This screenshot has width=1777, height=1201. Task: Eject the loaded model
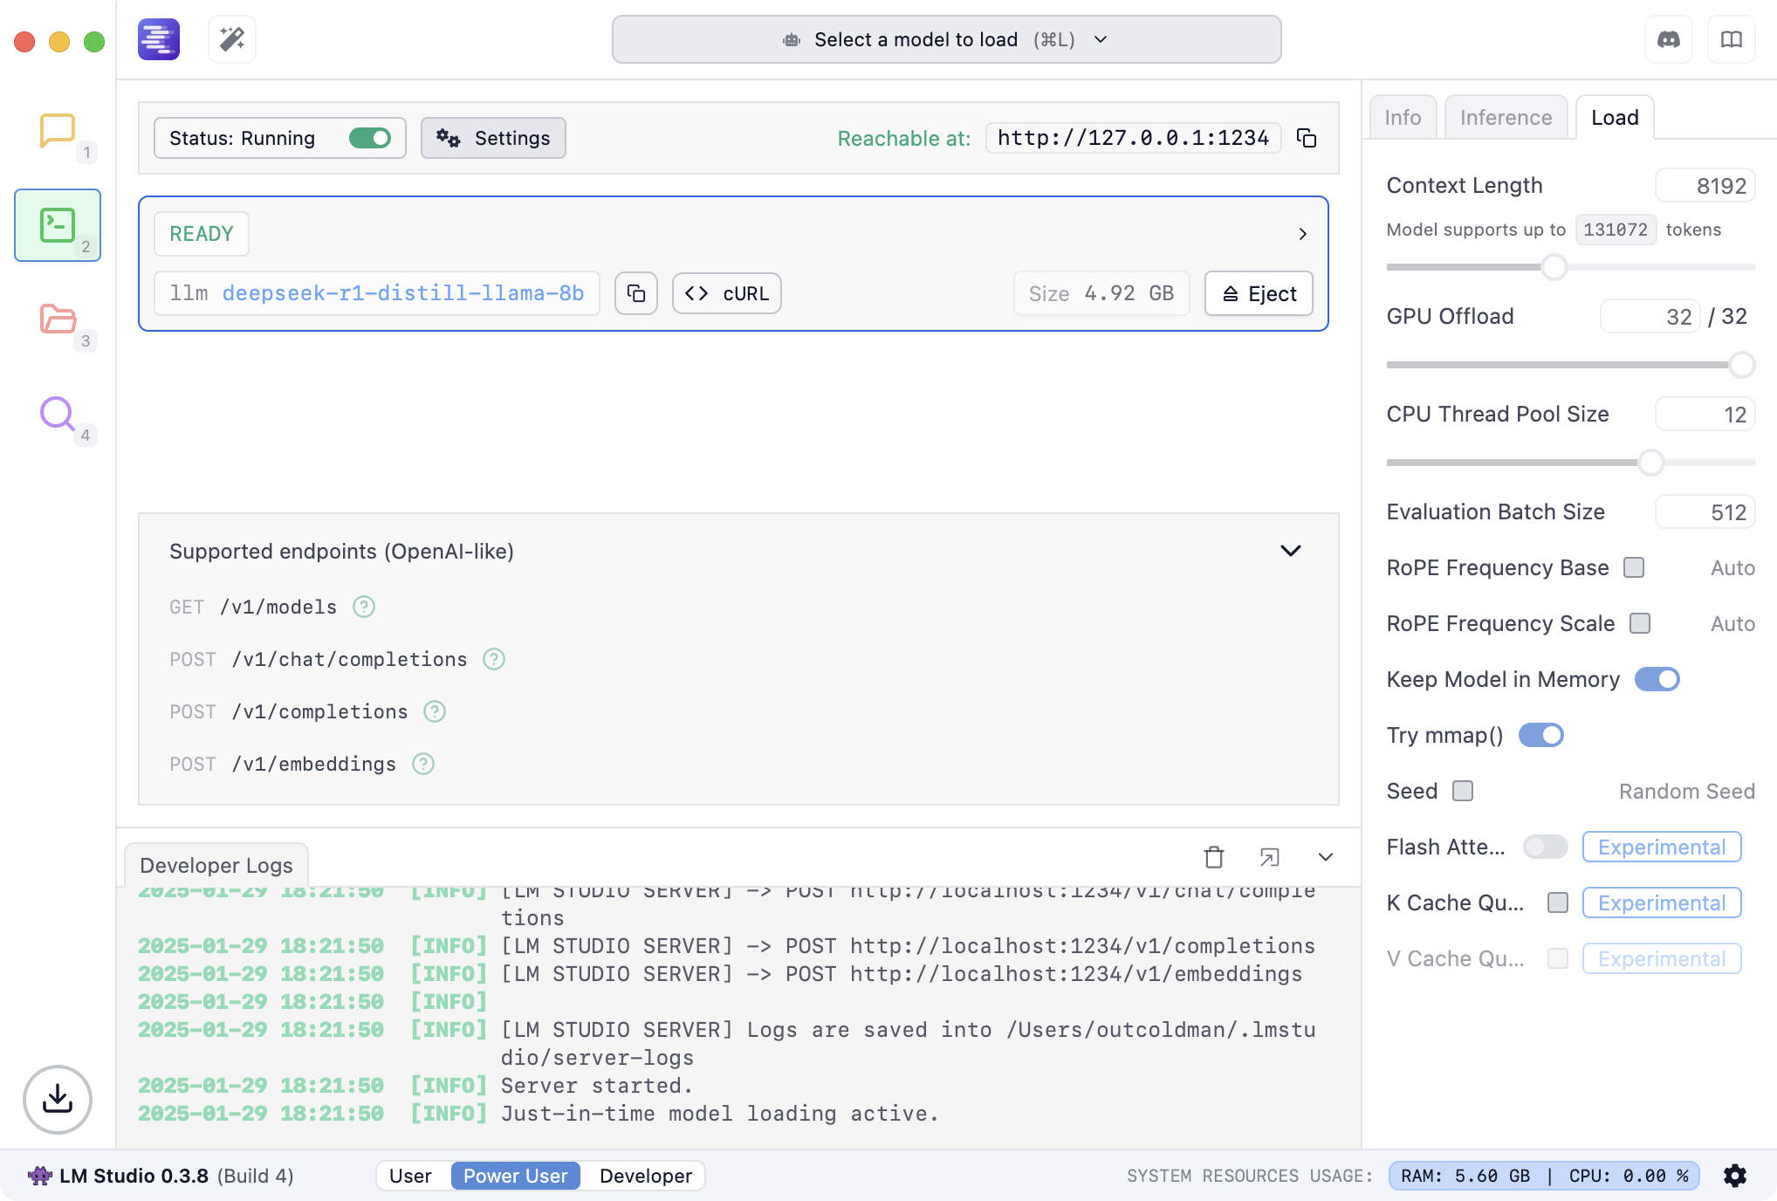tap(1259, 293)
